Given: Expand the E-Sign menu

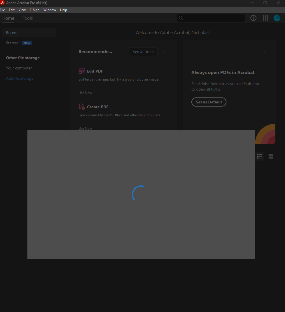Looking at the screenshot, I should coord(34,10).
